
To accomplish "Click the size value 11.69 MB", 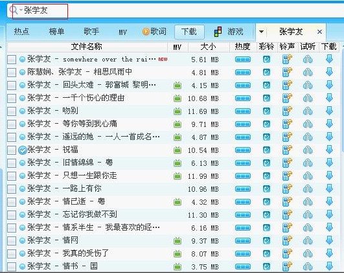I will (x=203, y=111).
